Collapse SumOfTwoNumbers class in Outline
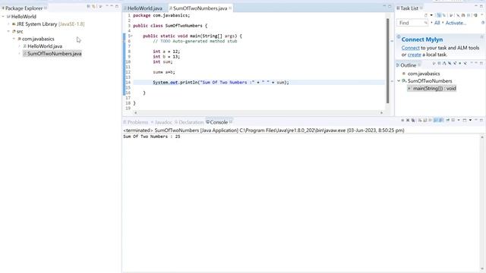Image resolution: width=486 pixels, height=273 pixels. tap(399, 81)
